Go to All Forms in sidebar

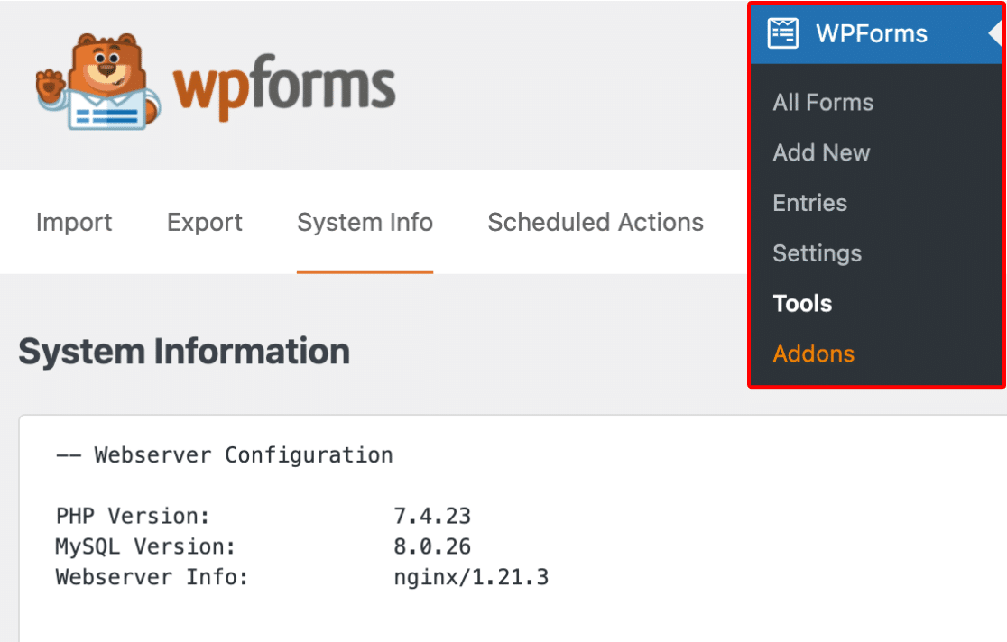click(x=823, y=102)
